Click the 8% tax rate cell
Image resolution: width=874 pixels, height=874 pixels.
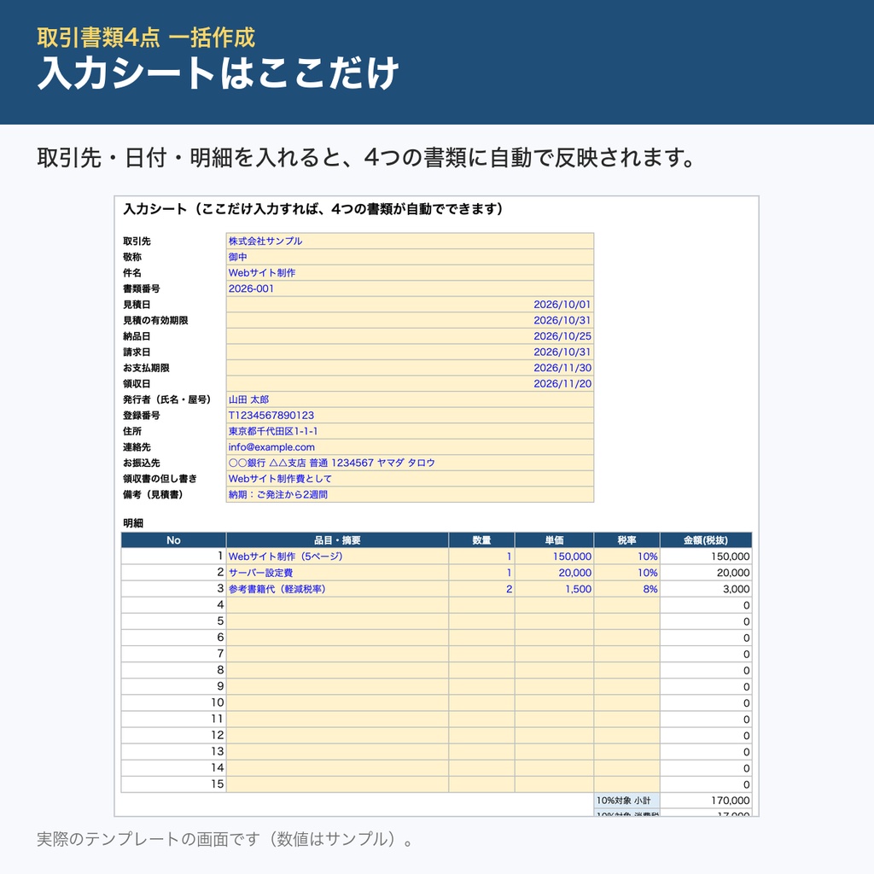coord(627,589)
